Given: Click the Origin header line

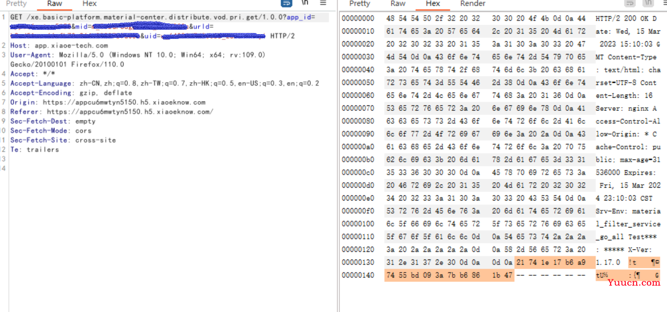Looking at the screenshot, I should 108,102.
